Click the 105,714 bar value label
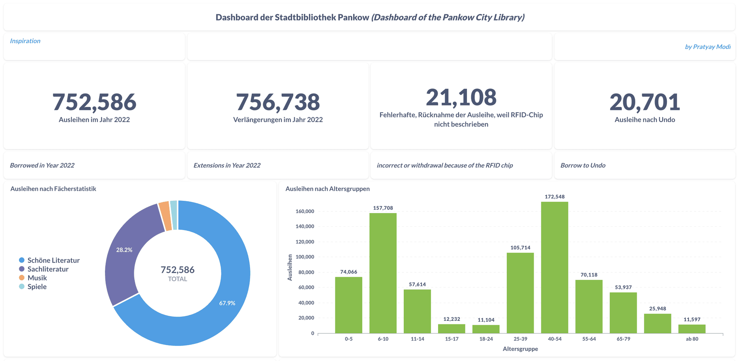Screen dimensions: 741x361 (x=520, y=247)
